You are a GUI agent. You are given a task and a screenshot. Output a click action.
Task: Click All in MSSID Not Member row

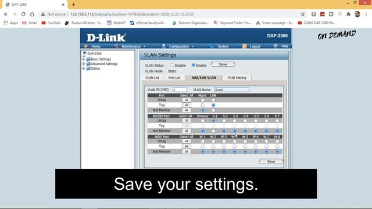point(186,131)
